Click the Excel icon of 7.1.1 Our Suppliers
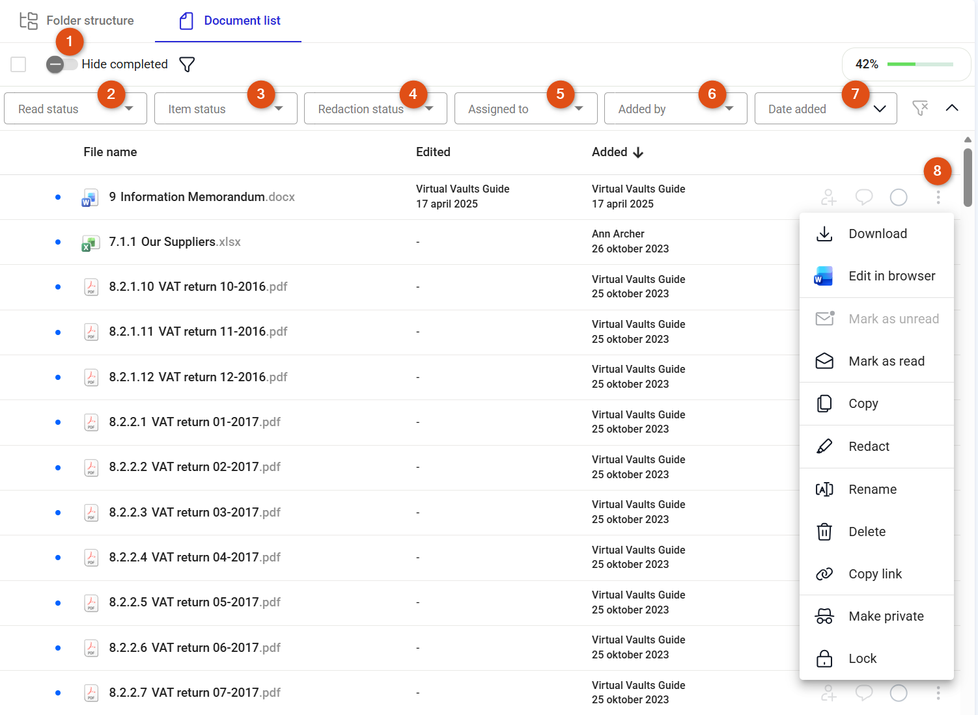The height and width of the screenshot is (715, 978). pyautogui.click(x=91, y=243)
